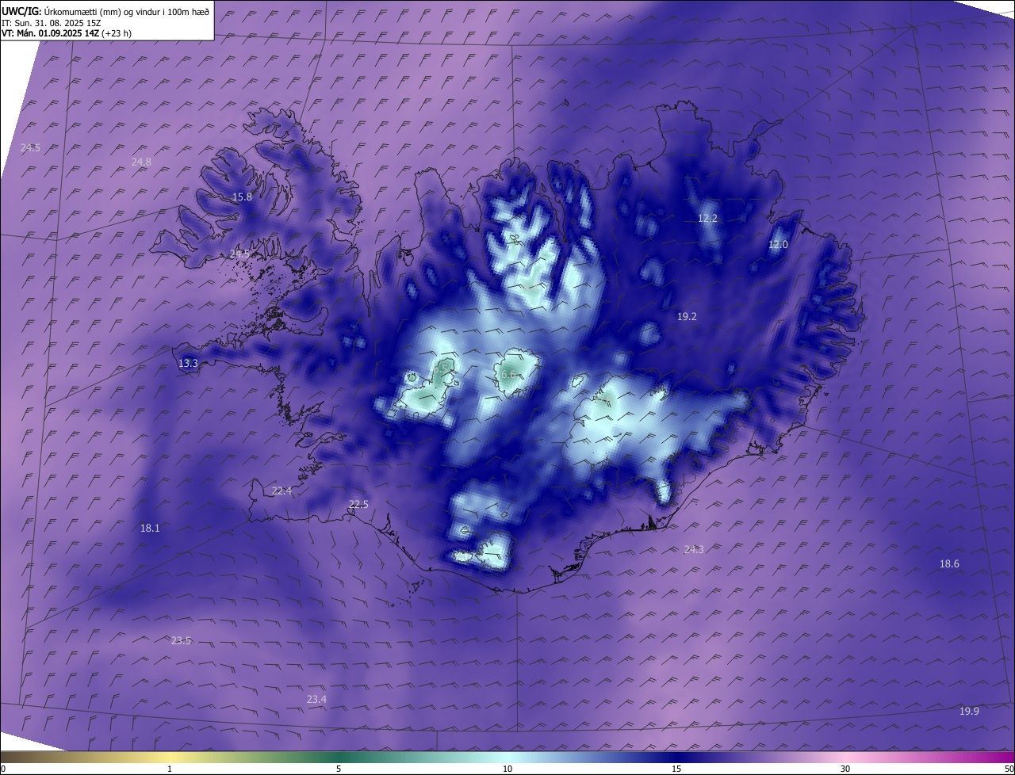The width and height of the screenshot is (1015, 775).
Task: Click the UWC/IG map title text
Action: [x=105, y=11]
